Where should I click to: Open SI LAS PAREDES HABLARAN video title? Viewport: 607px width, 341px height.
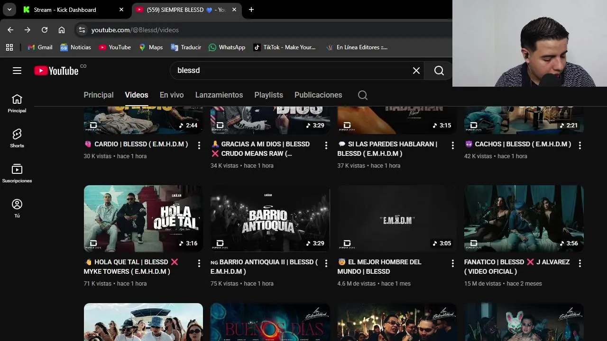387,149
